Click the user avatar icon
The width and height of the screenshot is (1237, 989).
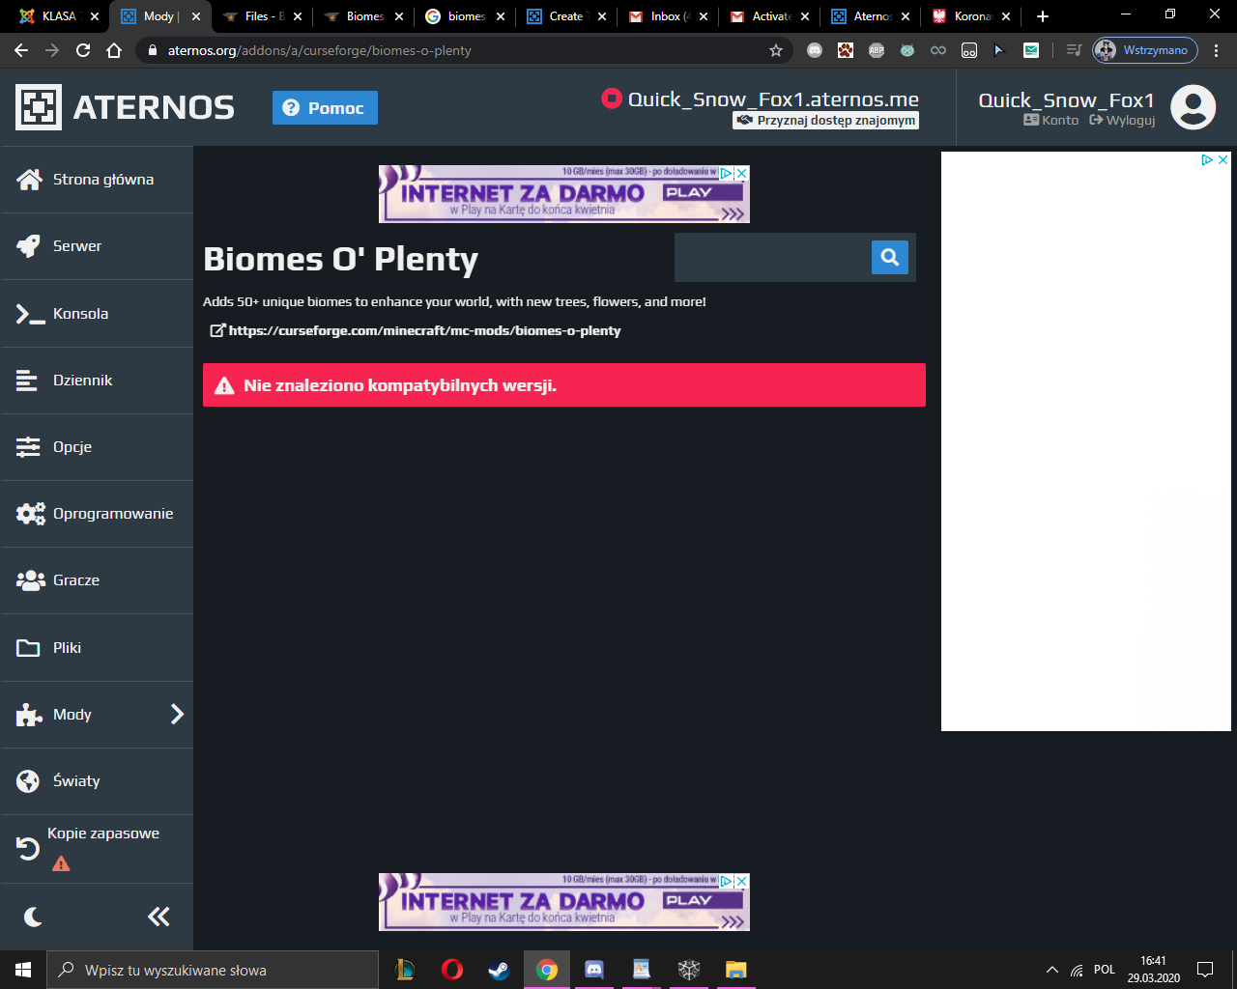pyautogui.click(x=1194, y=107)
